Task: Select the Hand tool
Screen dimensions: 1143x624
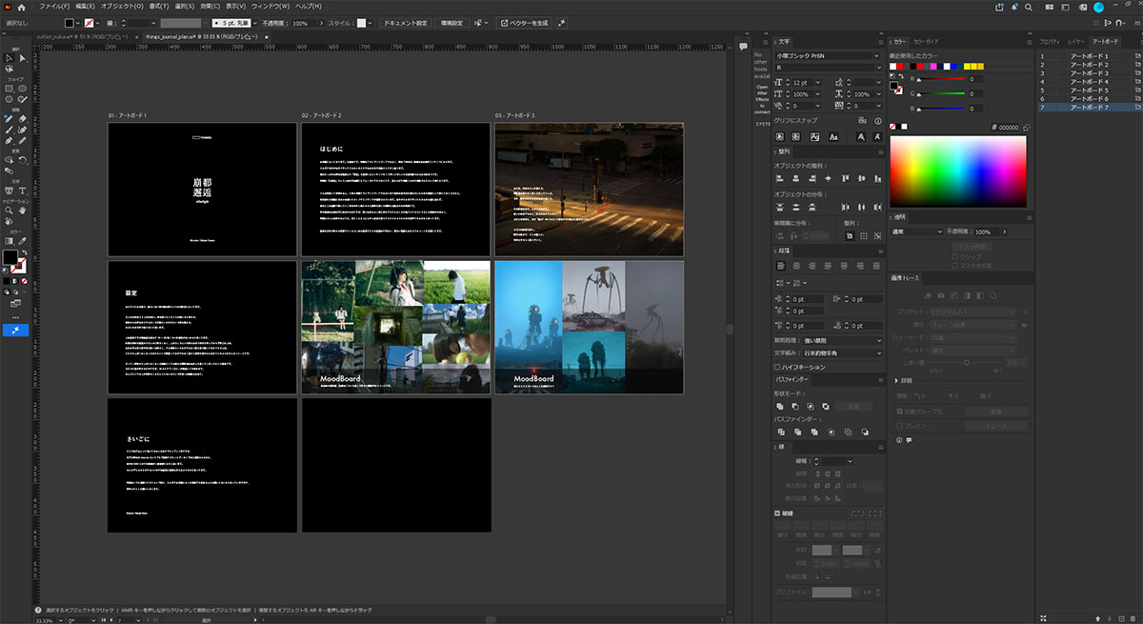Action: click(x=22, y=211)
